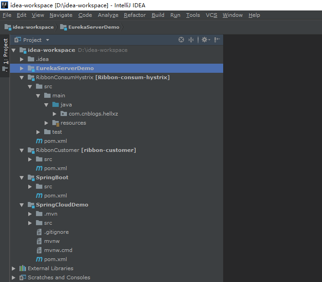Viewport: 322px width, 282px height.
Task: Open the Analyze menu
Action: (108, 15)
